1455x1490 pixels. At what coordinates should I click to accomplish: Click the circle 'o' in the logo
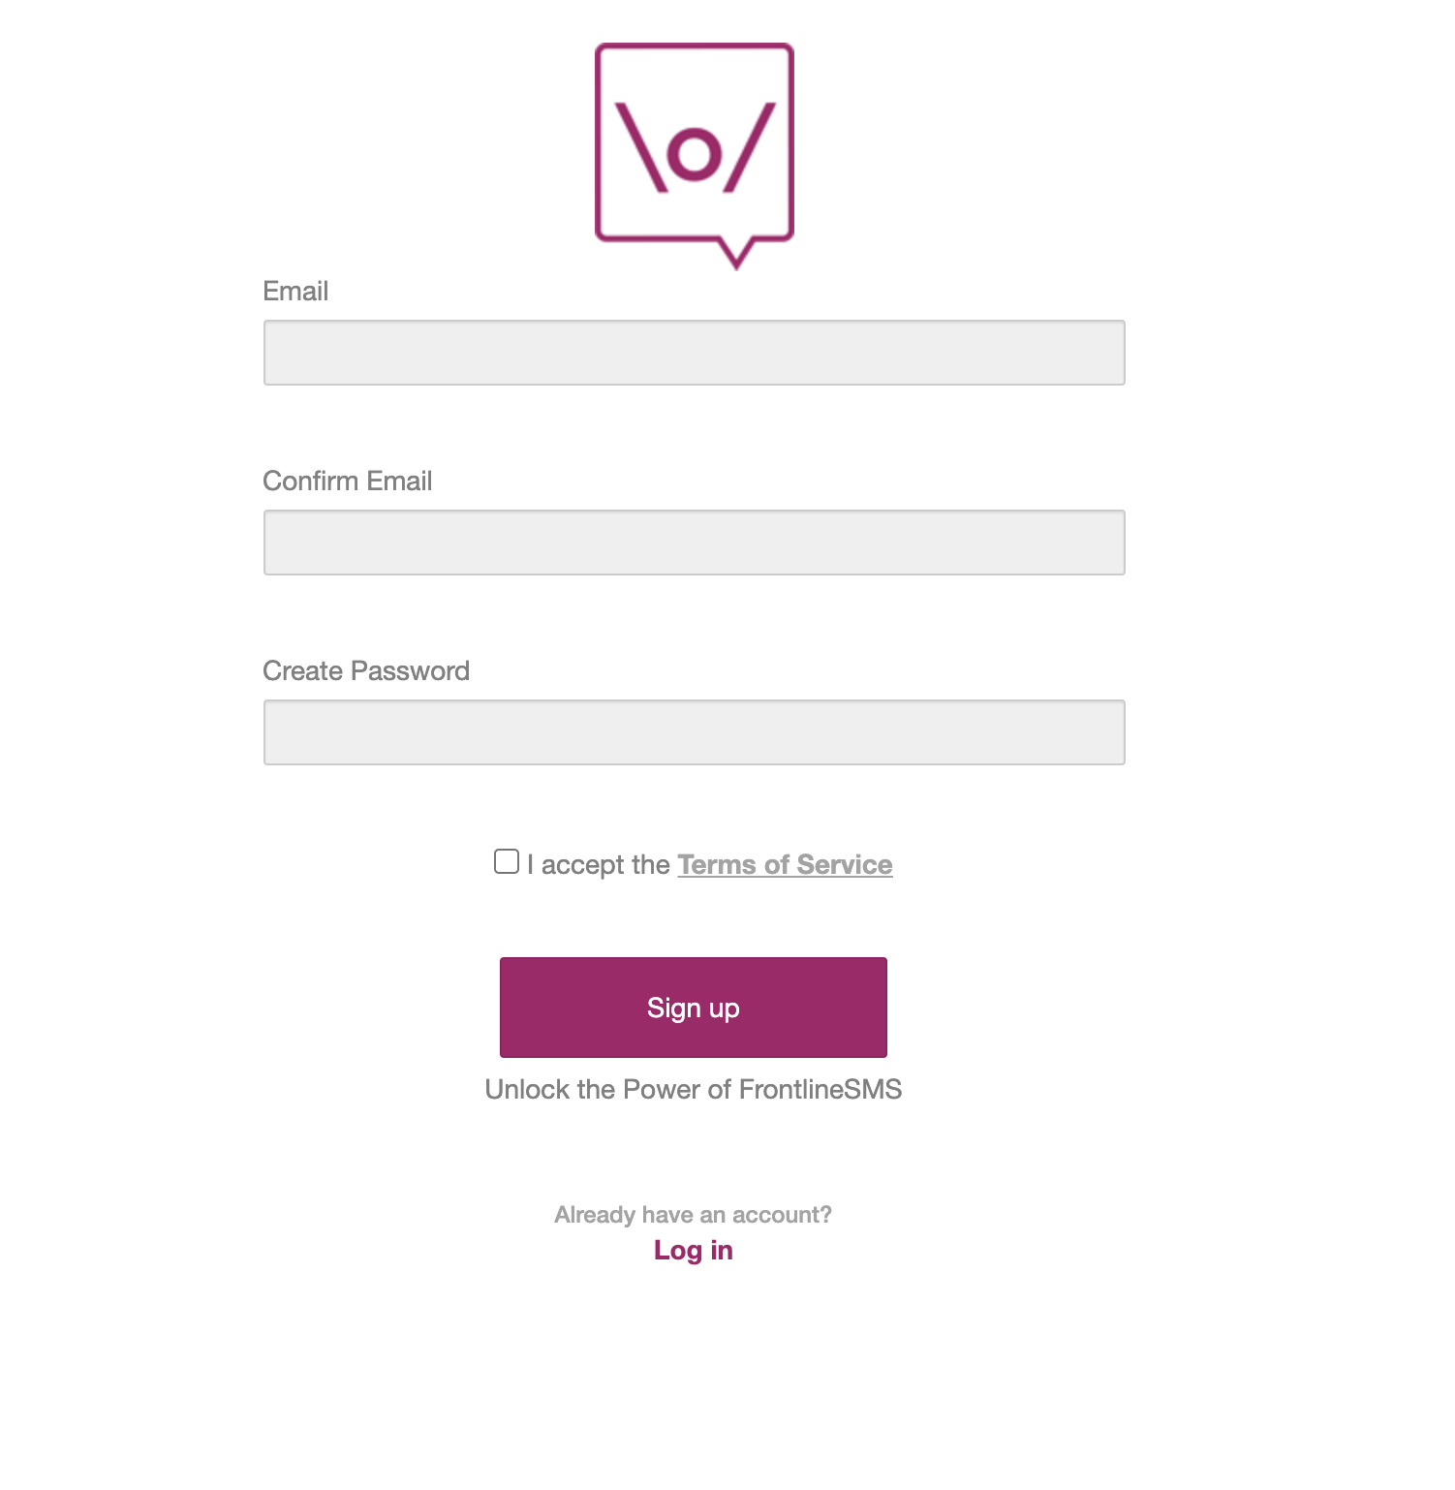pos(695,155)
